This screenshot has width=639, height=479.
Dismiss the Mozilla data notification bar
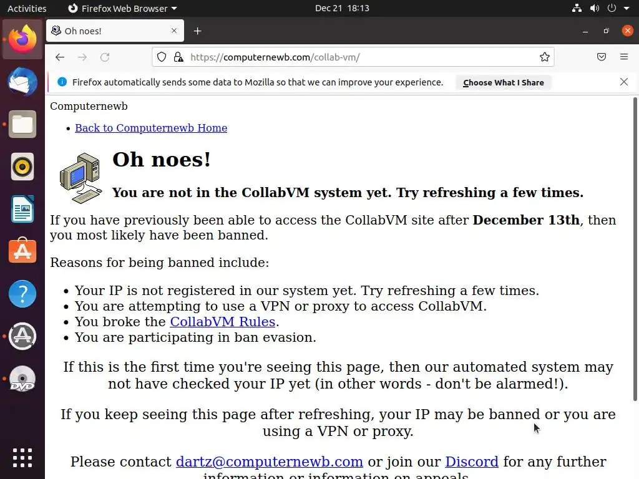624,82
